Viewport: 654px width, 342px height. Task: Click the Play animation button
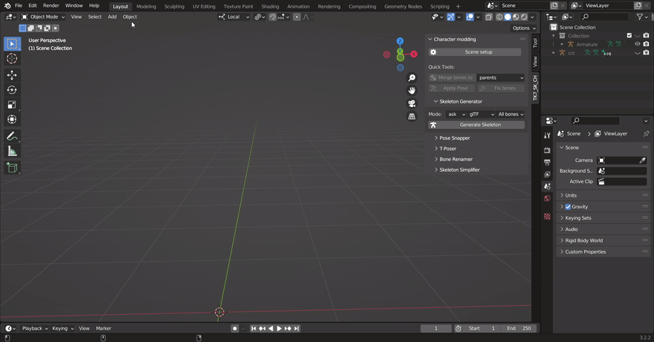[x=279, y=328]
